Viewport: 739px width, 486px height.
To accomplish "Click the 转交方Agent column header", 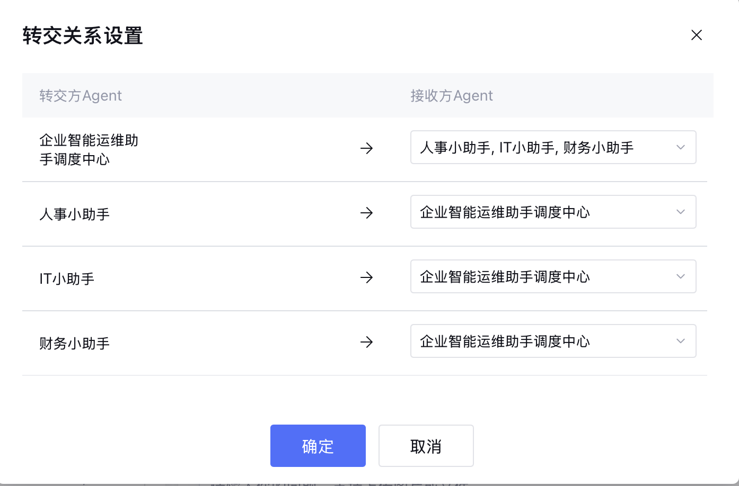I will (81, 95).
